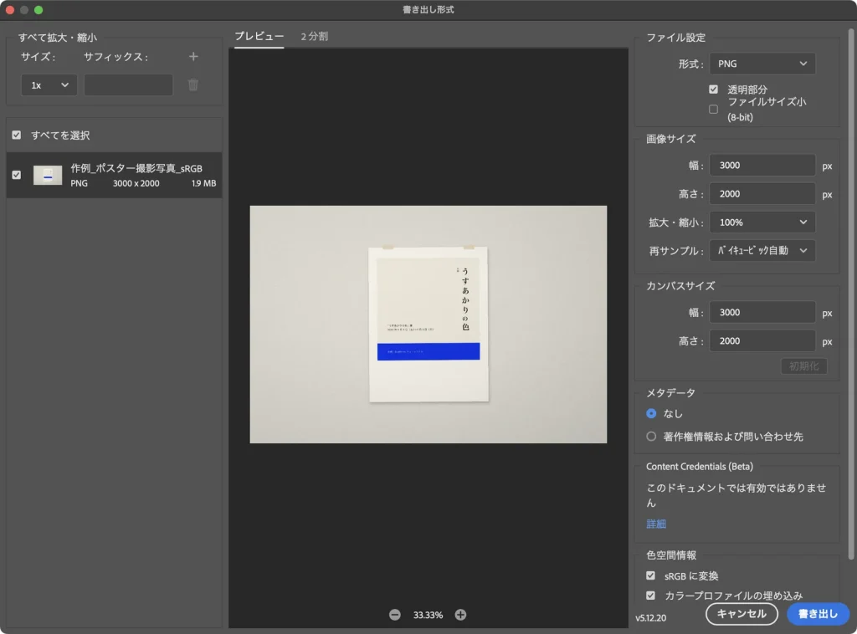Click カンバスサイズ 幅 input field
The image size is (857, 634).
(762, 312)
